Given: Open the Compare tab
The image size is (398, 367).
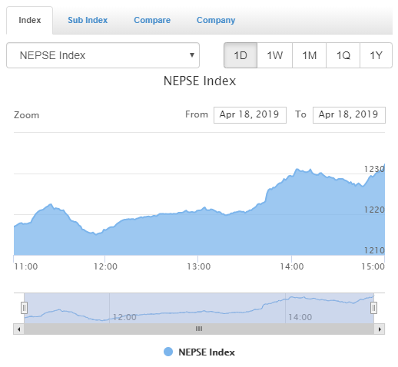Looking at the screenshot, I should pyautogui.click(x=152, y=20).
